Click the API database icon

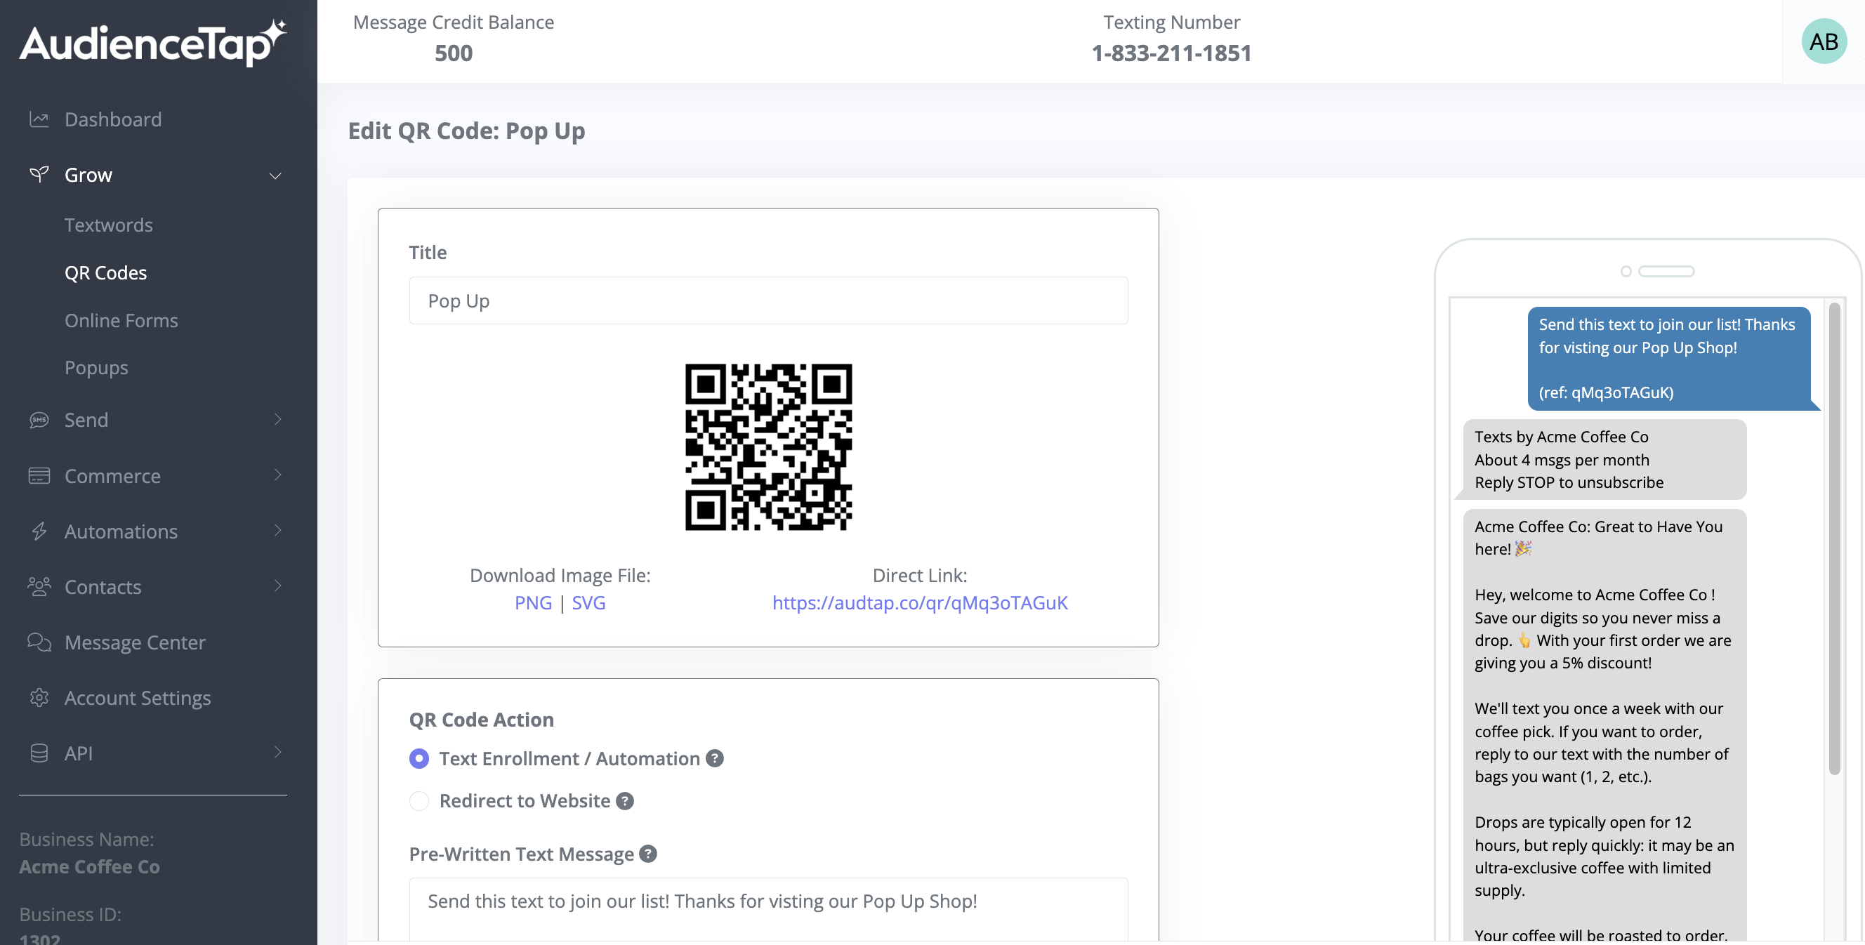click(x=39, y=753)
